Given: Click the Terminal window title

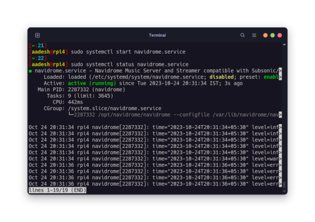Looking at the screenshot, I should click(157, 36).
